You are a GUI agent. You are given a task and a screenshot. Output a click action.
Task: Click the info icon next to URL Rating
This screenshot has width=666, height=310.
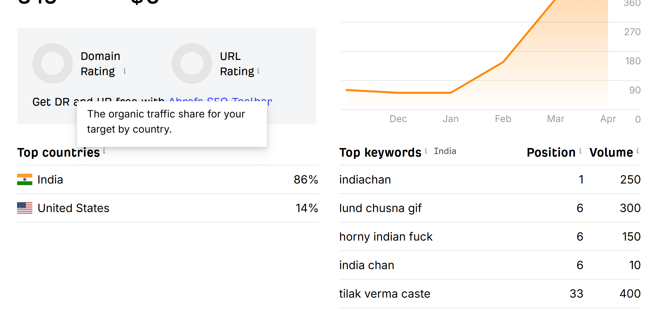258,71
